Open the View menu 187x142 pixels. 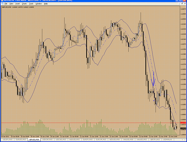click(x=11, y=4)
